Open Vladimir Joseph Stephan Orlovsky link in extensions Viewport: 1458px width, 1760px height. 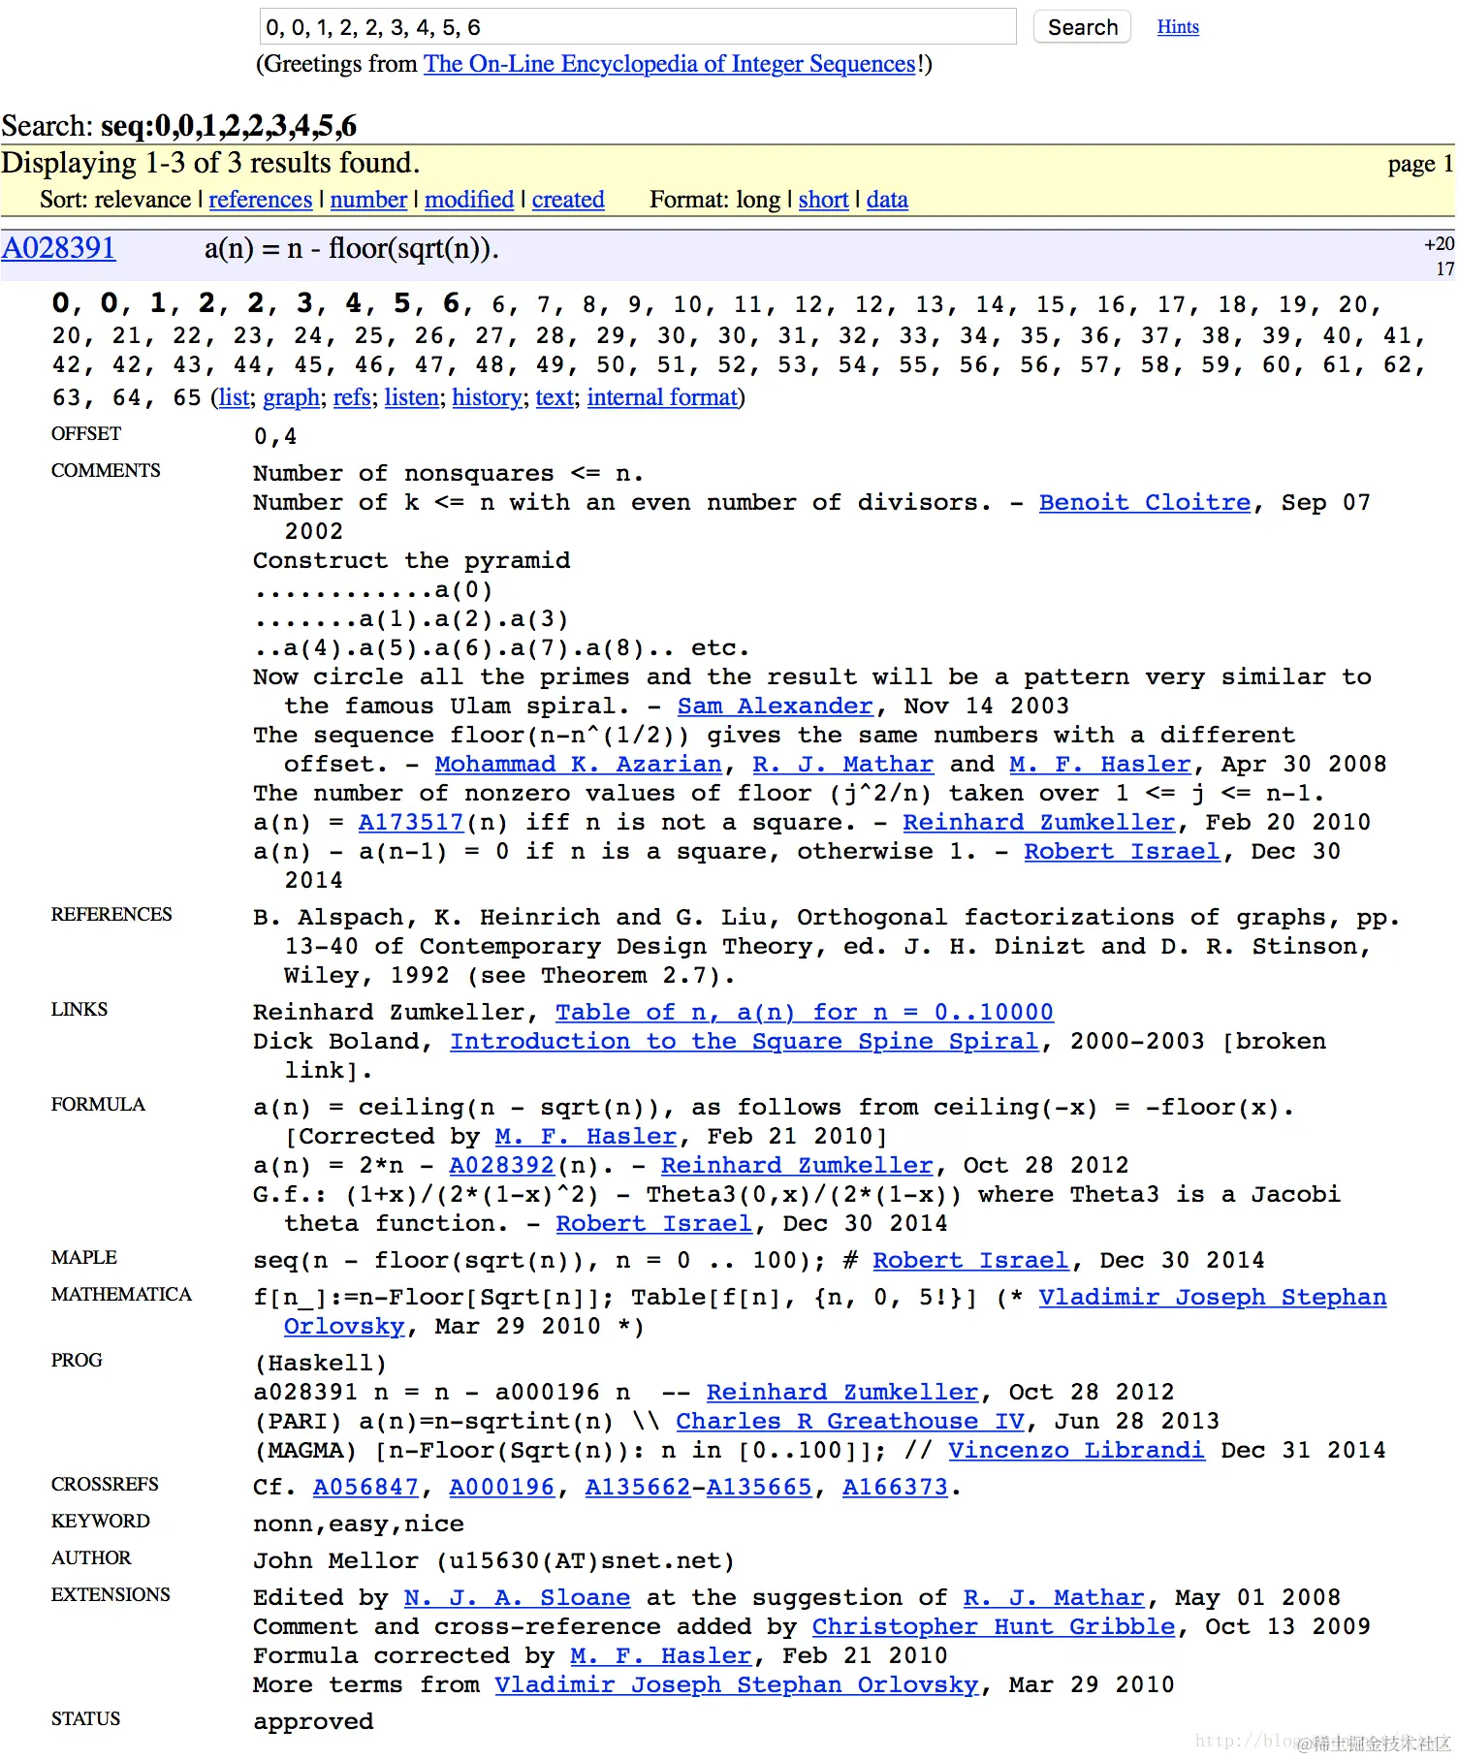click(x=737, y=1685)
